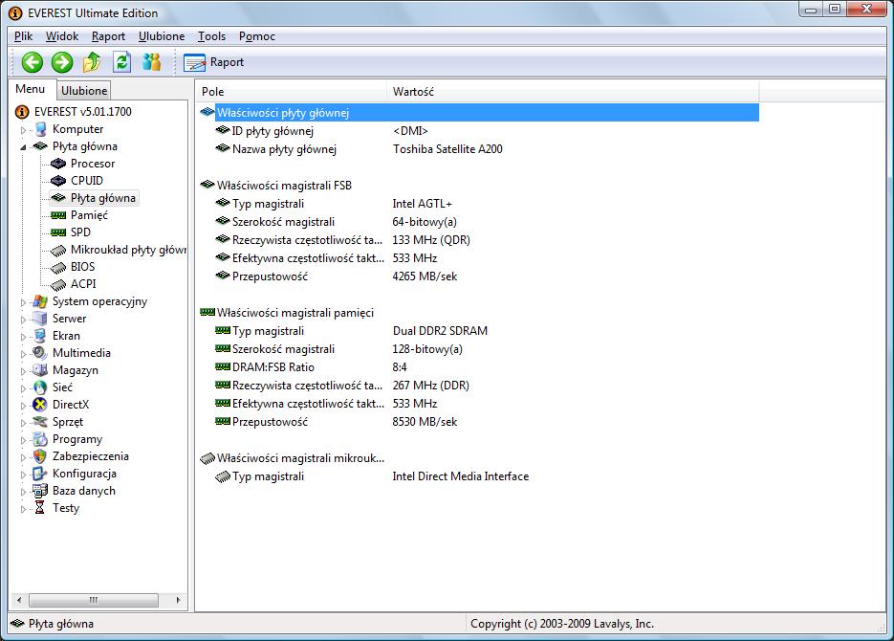The height and width of the screenshot is (641, 894).
Task: Expand the Serwer tree node
Action: [23, 320]
